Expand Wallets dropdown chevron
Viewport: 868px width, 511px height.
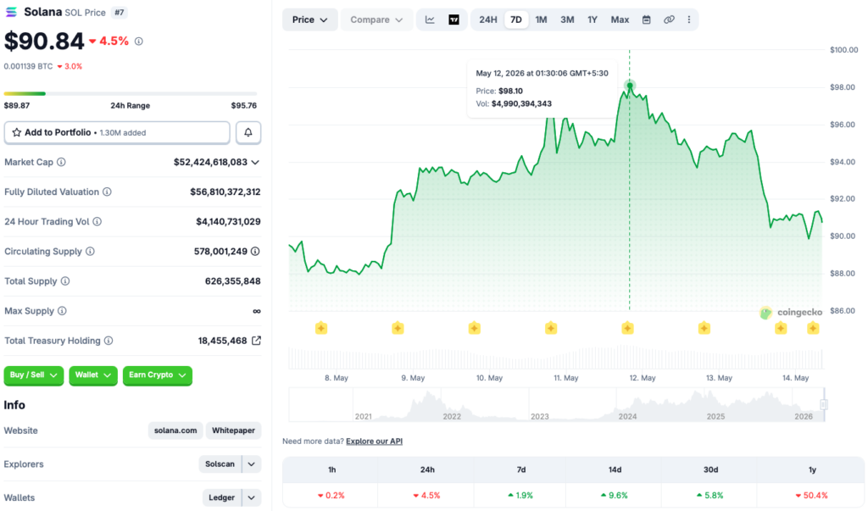point(251,497)
